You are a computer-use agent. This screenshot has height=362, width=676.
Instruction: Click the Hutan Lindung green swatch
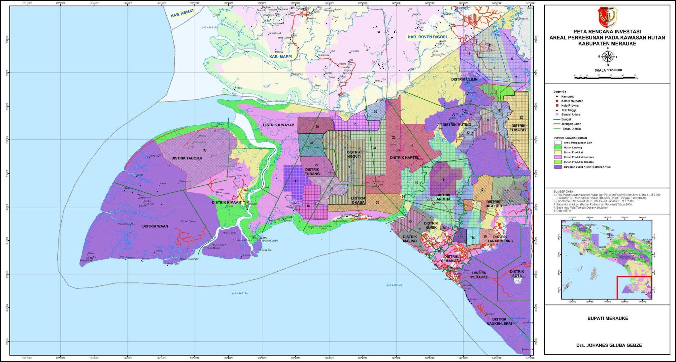coord(558,148)
